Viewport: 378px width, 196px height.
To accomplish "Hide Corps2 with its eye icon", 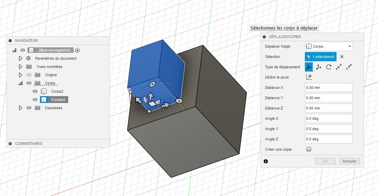I will tap(35, 91).
